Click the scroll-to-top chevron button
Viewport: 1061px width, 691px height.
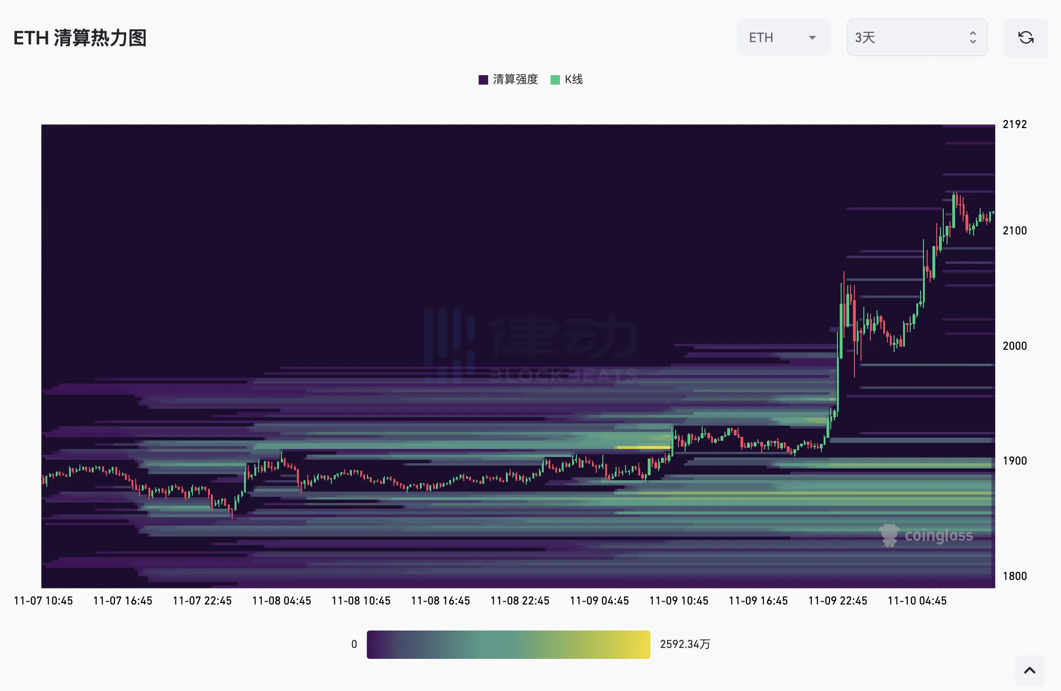pos(1029,670)
